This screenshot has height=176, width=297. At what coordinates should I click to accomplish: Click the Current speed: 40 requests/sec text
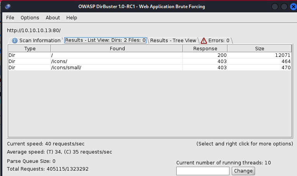pyautogui.click(x=46, y=144)
